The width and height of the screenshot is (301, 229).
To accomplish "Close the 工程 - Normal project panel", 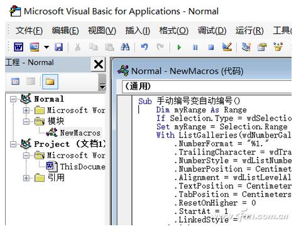I will (x=98, y=64).
